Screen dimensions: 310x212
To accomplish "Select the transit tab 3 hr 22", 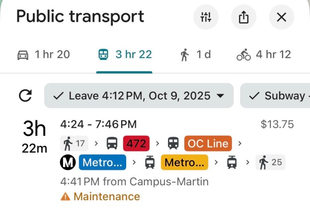I will [x=125, y=54].
